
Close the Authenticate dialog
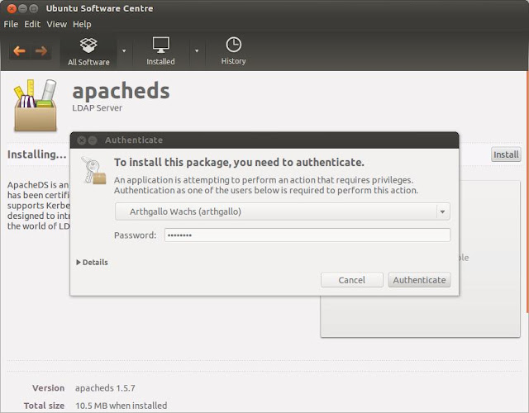[x=81, y=140]
